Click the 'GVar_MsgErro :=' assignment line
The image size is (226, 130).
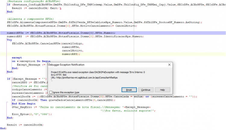tap(81, 107)
